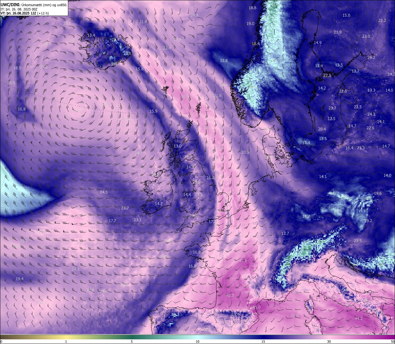Screen dimensions: 395x344
Task: Click the '15.6' map value
Action: (140, 69)
